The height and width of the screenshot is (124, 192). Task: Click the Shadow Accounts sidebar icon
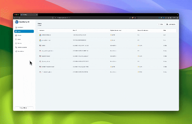[x=16, y=47]
